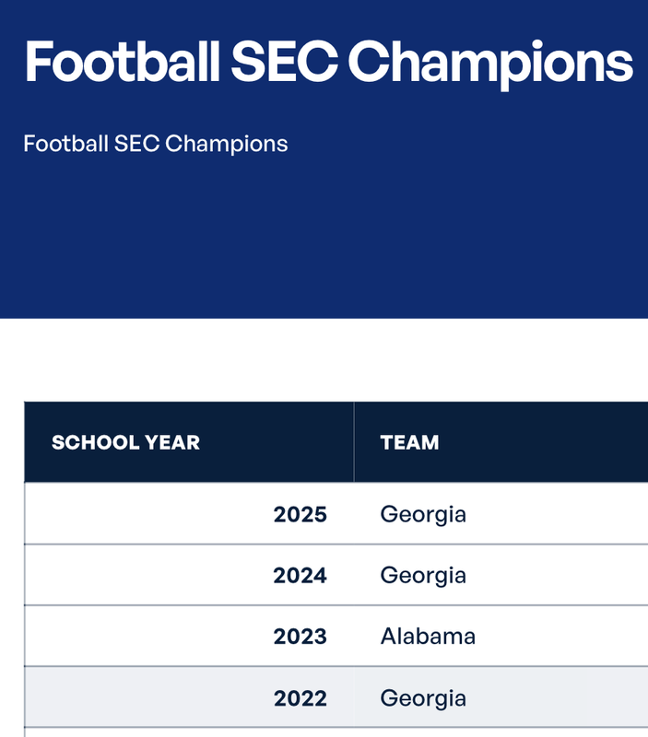Click Football in the small subtitle line
This screenshot has width=648, height=737.
pyautogui.click(x=65, y=144)
